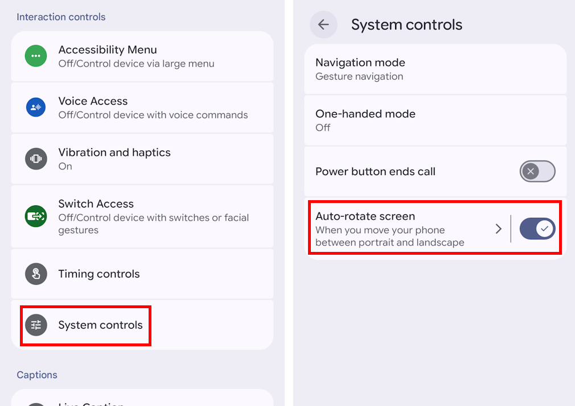Expand Auto-rotate screen settings via chevron
The image size is (575, 406).
[499, 229]
